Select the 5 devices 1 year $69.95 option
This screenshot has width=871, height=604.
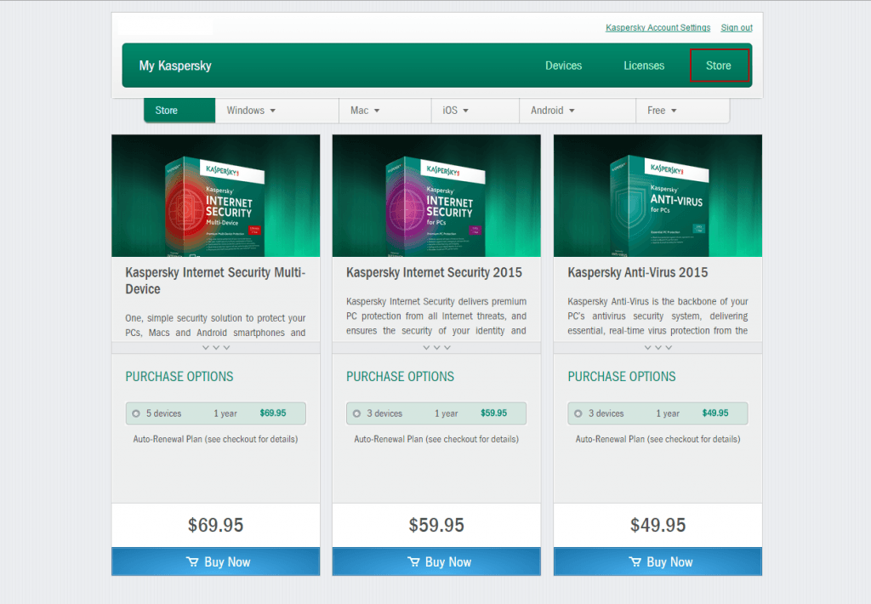pos(215,413)
